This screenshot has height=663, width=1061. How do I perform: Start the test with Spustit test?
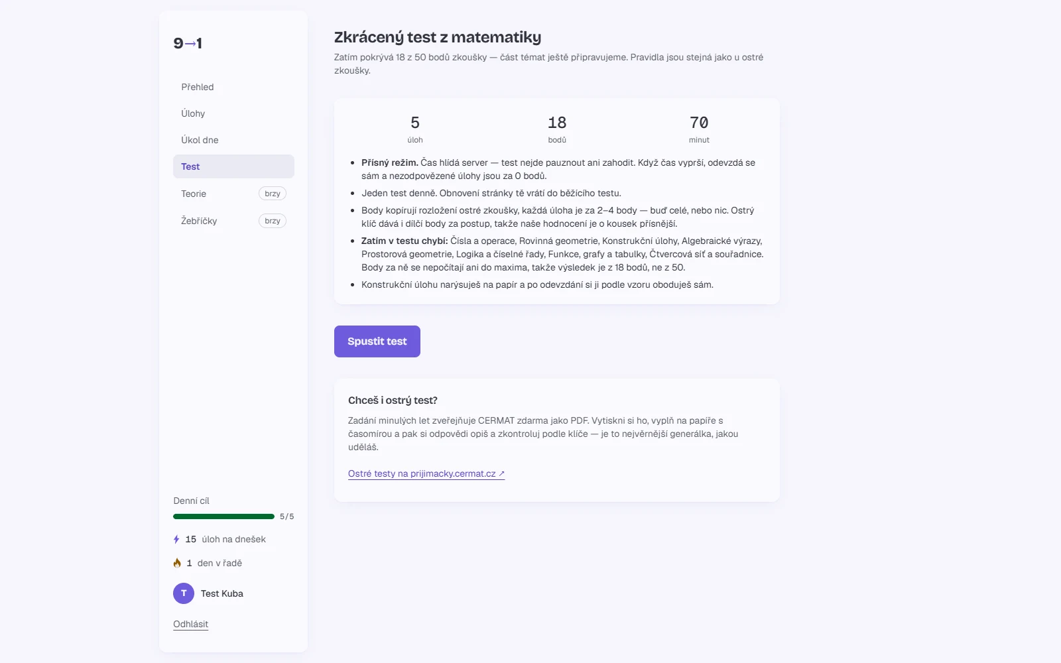(377, 341)
